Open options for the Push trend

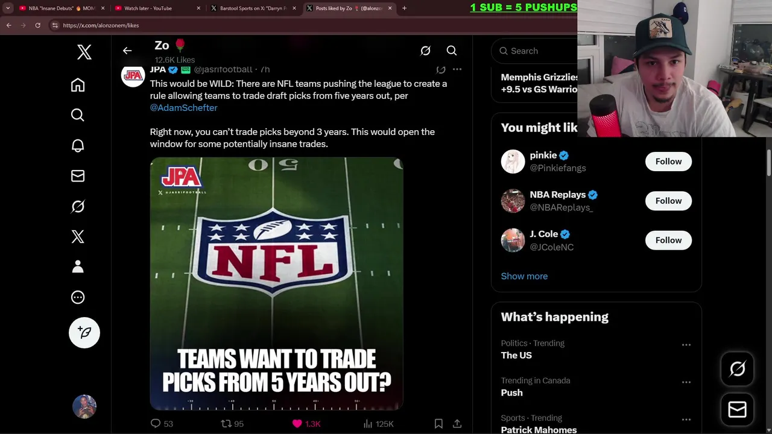(686, 382)
